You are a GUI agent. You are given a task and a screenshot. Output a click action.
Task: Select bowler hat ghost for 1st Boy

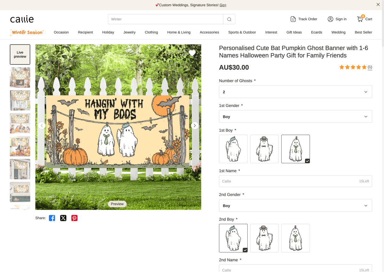264,149
